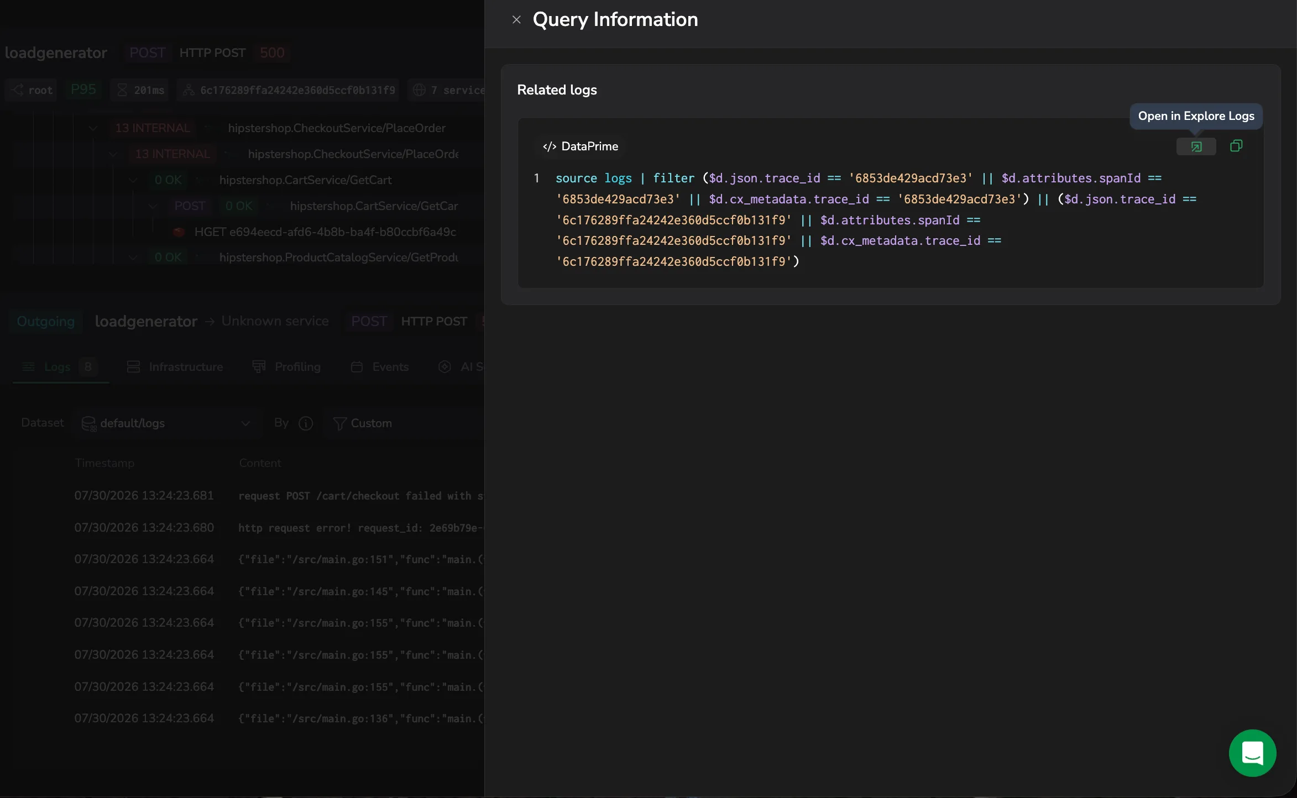Select the HGET redis span row
This screenshot has width=1297, height=798.
(x=315, y=232)
